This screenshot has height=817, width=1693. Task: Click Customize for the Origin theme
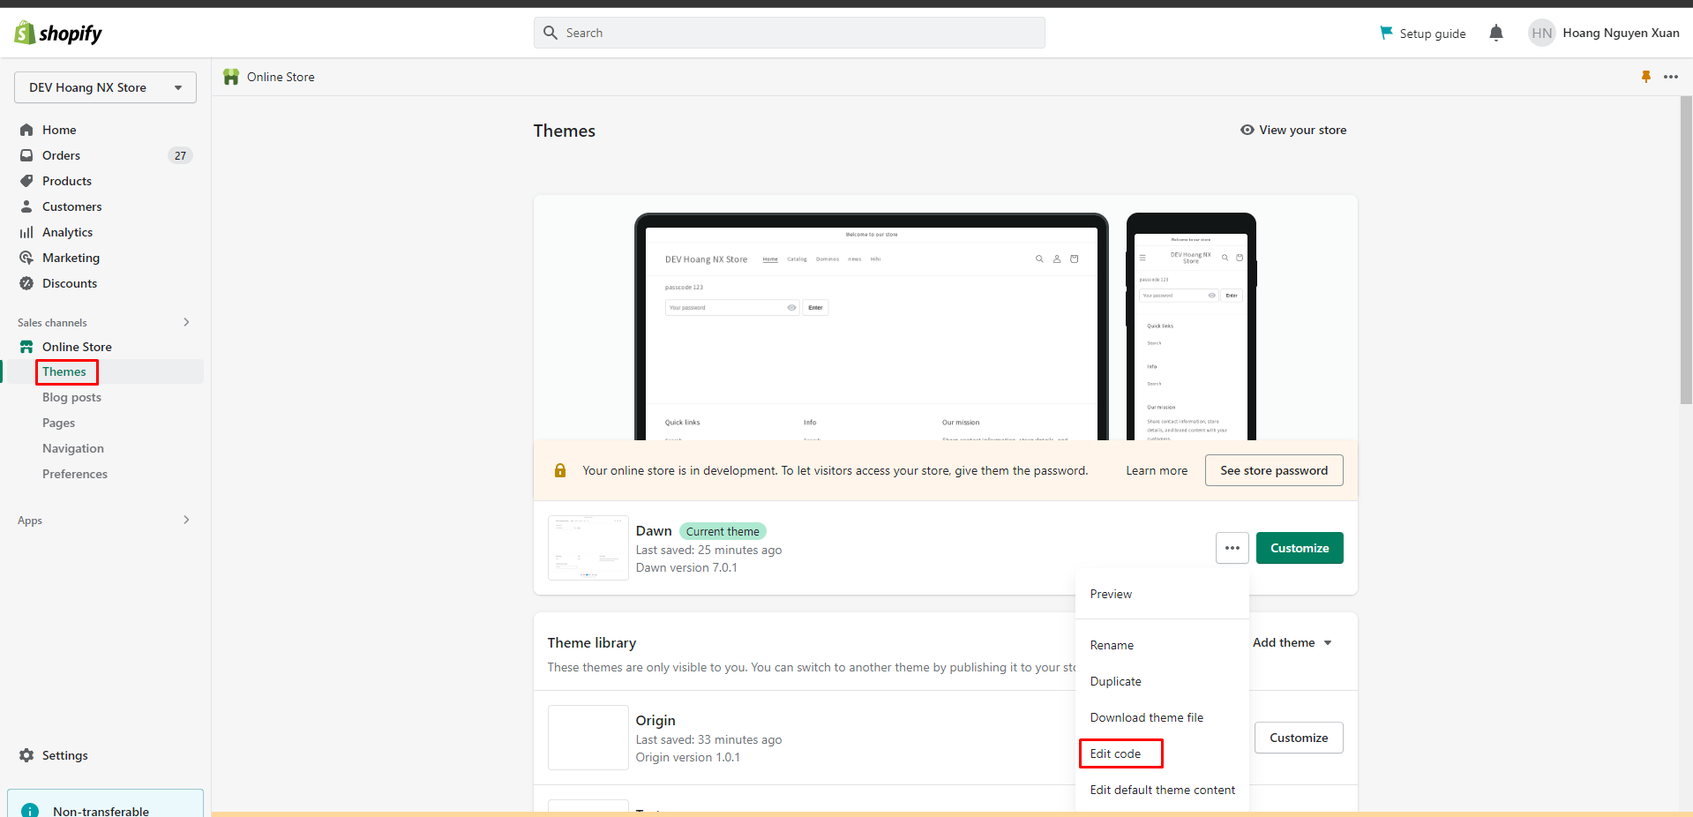(x=1299, y=738)
